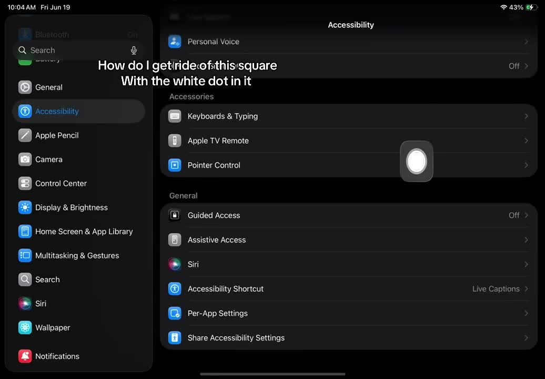Tap the Camera label in sidebar

click(48, 159)
